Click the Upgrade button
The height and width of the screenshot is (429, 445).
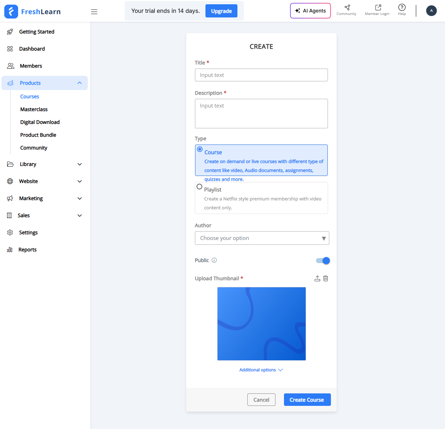click(221, 11)
